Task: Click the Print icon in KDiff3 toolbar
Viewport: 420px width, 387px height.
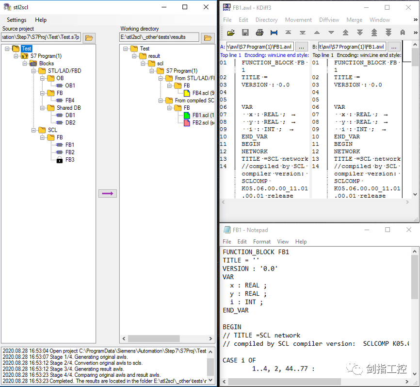Action: (259, 33)
